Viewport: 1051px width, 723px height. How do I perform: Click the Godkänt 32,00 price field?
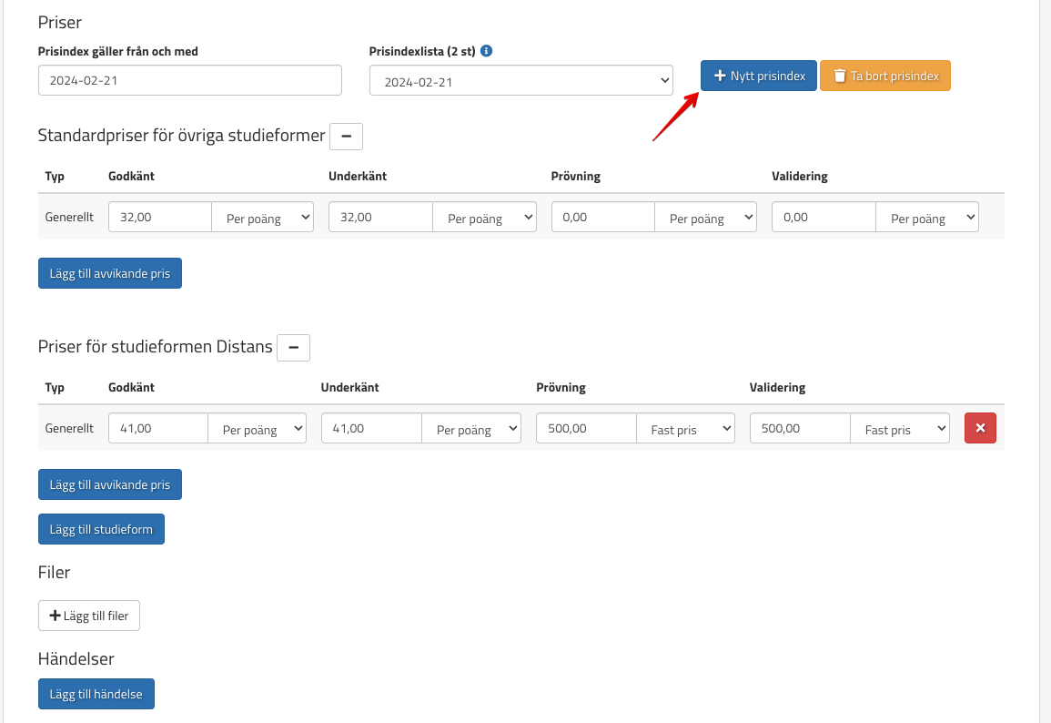pyautogui.click(x=160, y=218)
